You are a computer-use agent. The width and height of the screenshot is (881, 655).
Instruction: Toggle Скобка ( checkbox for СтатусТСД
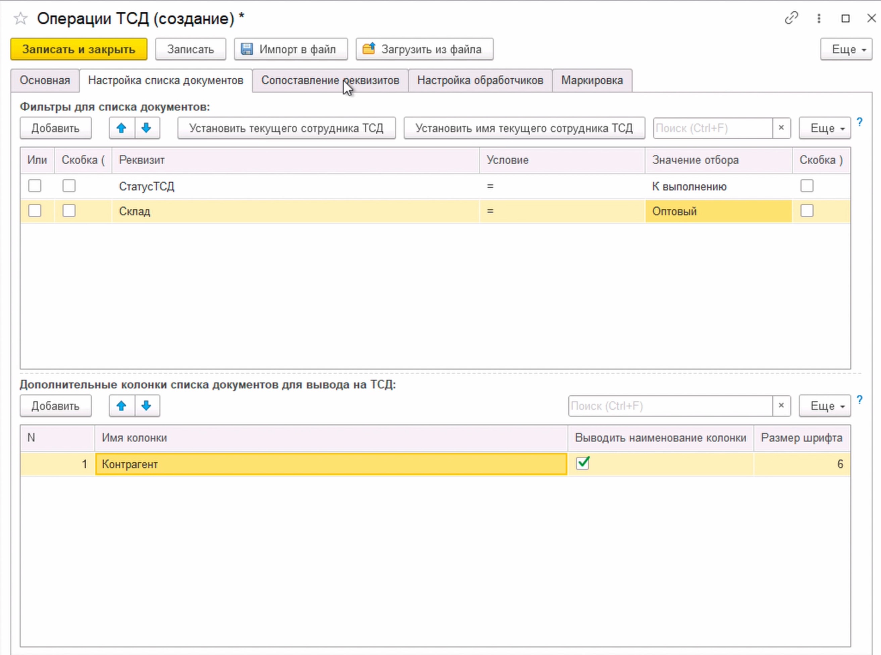[x=69, y=186]
